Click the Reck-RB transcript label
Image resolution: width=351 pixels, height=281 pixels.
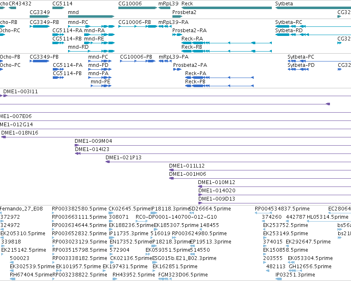point(192,47)
